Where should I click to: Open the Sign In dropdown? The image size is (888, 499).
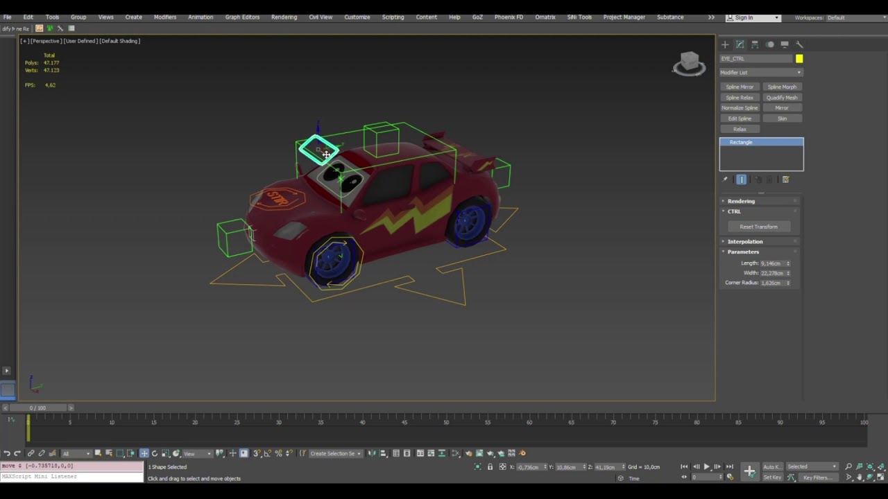pyautogui.click(x=753, y=17)
